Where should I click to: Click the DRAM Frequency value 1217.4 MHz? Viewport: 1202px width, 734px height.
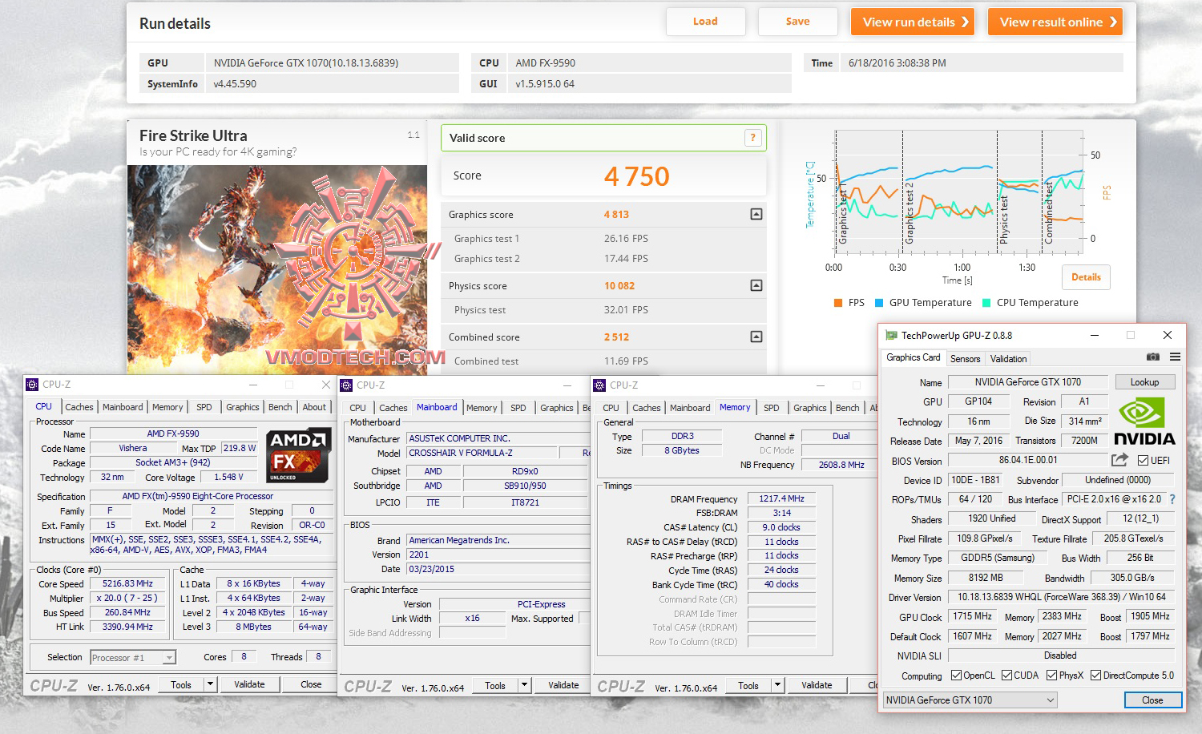click(x=781, y=498)
